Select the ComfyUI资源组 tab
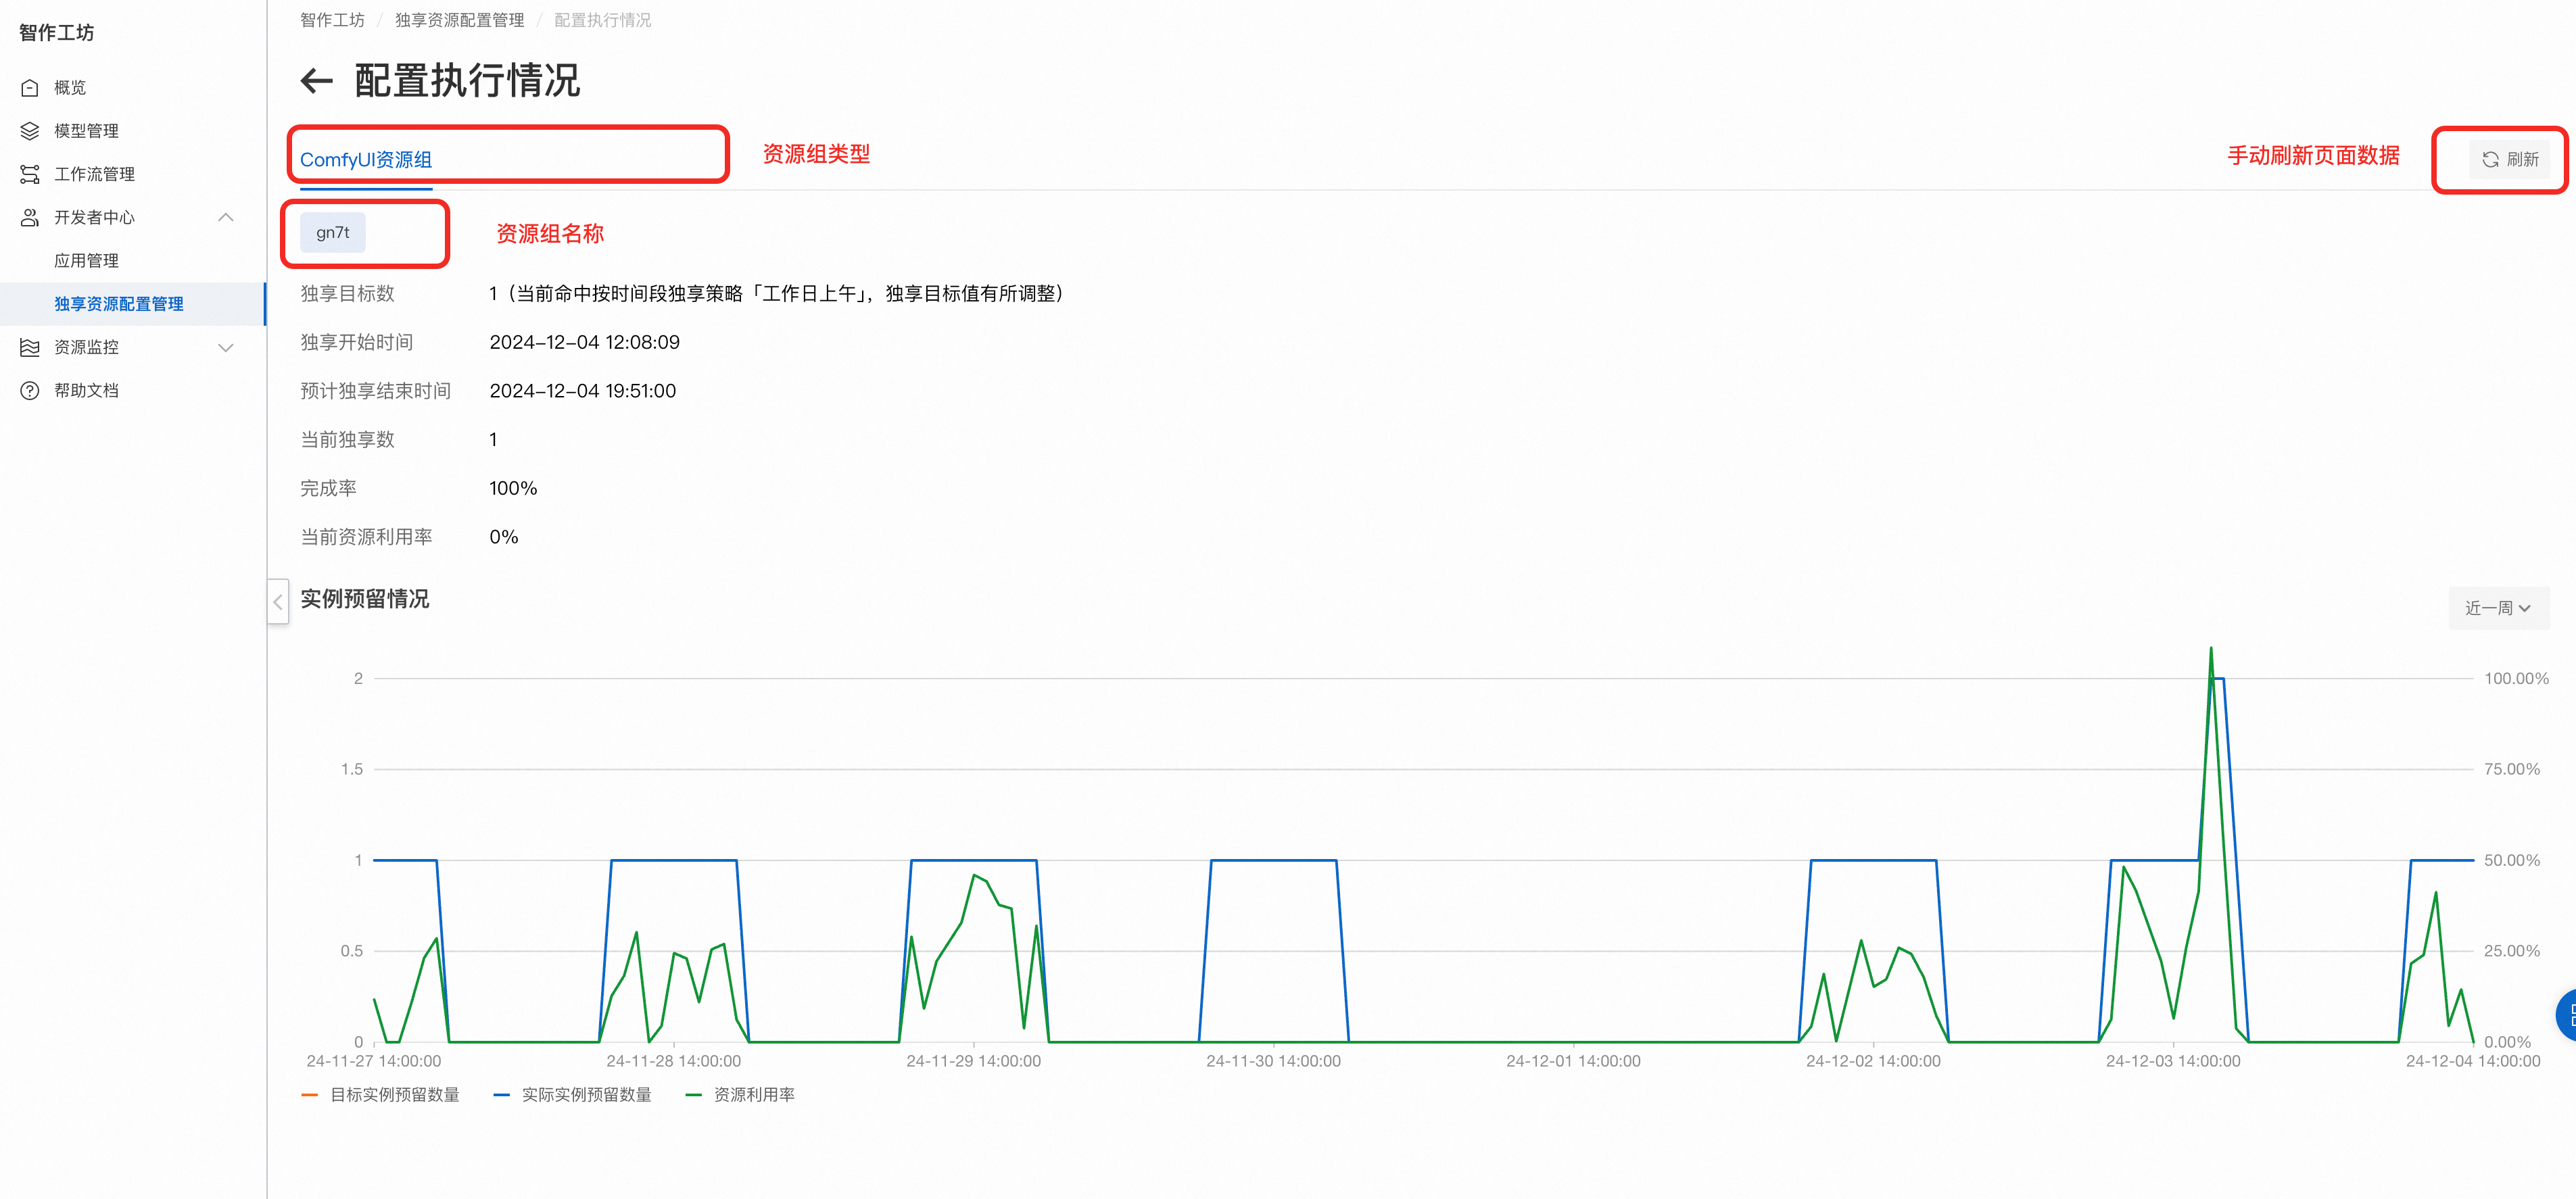 [366, 160]
